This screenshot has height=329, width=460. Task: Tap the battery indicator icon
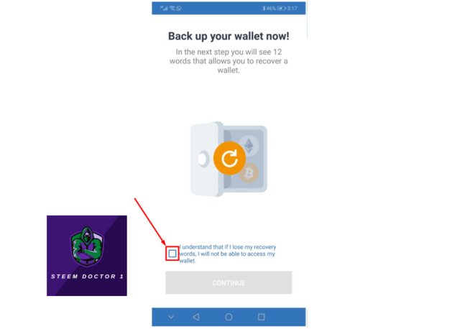coord(281,8)
